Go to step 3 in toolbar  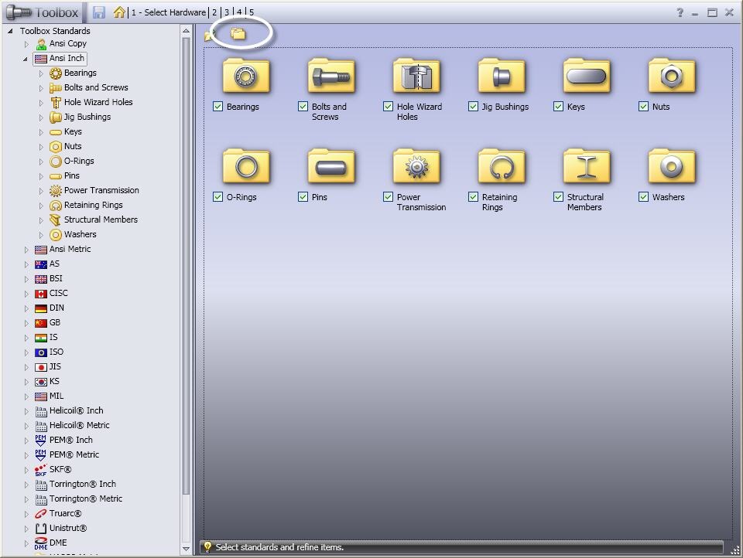point(227,12)
